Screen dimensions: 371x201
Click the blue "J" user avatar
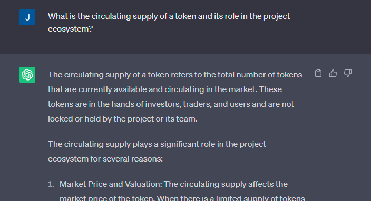[x=27, y=17]
